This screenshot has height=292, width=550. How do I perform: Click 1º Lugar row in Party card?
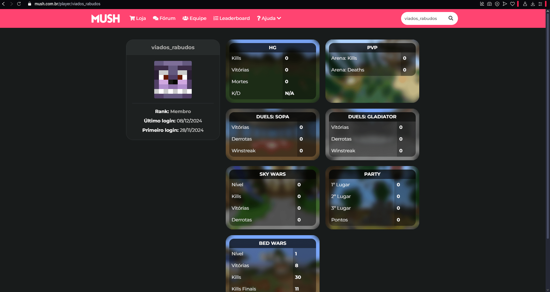point(372,185)
